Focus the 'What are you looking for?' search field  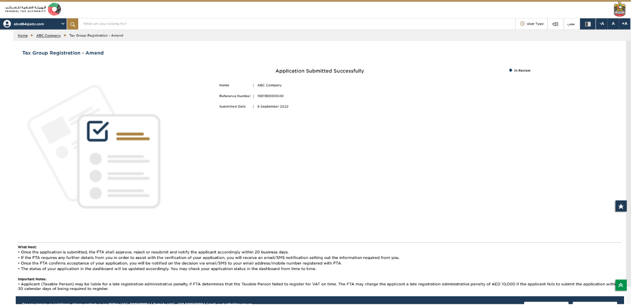pyautogui.click(x=296, y=24)
